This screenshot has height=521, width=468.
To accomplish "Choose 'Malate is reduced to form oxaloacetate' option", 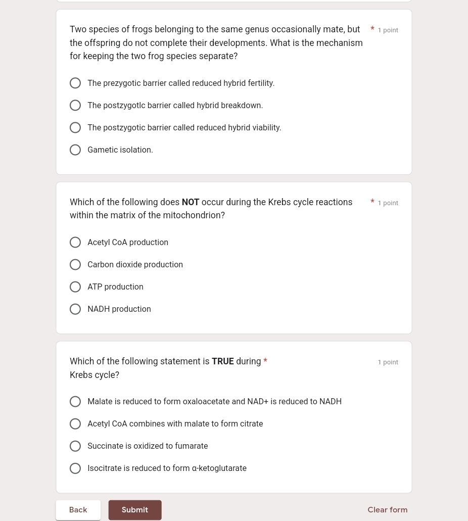I will point(75,402).
